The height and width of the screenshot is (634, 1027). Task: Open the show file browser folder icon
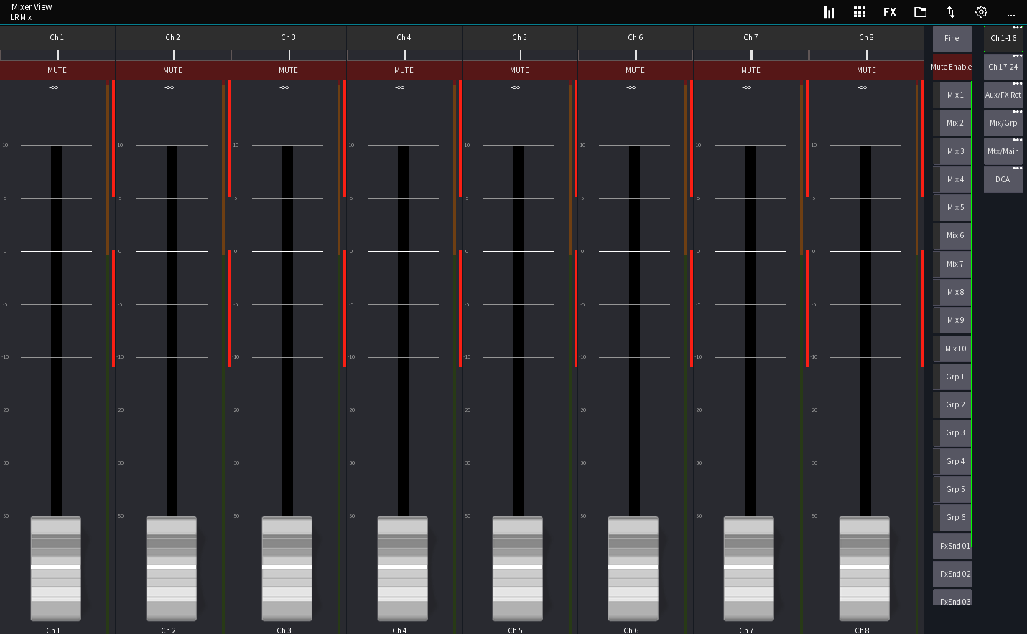[920, 12]
